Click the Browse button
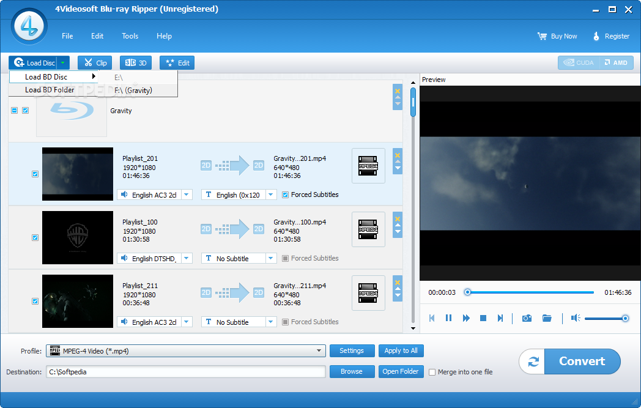The image size is (641, 408). coord(352,372)
